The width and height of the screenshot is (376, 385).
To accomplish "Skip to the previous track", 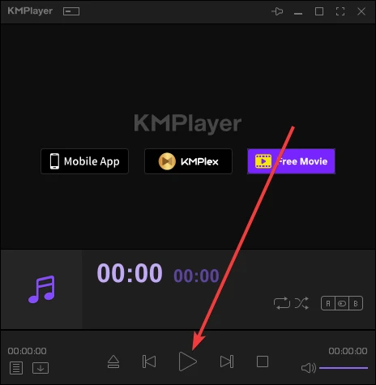I will click(149, 361).
